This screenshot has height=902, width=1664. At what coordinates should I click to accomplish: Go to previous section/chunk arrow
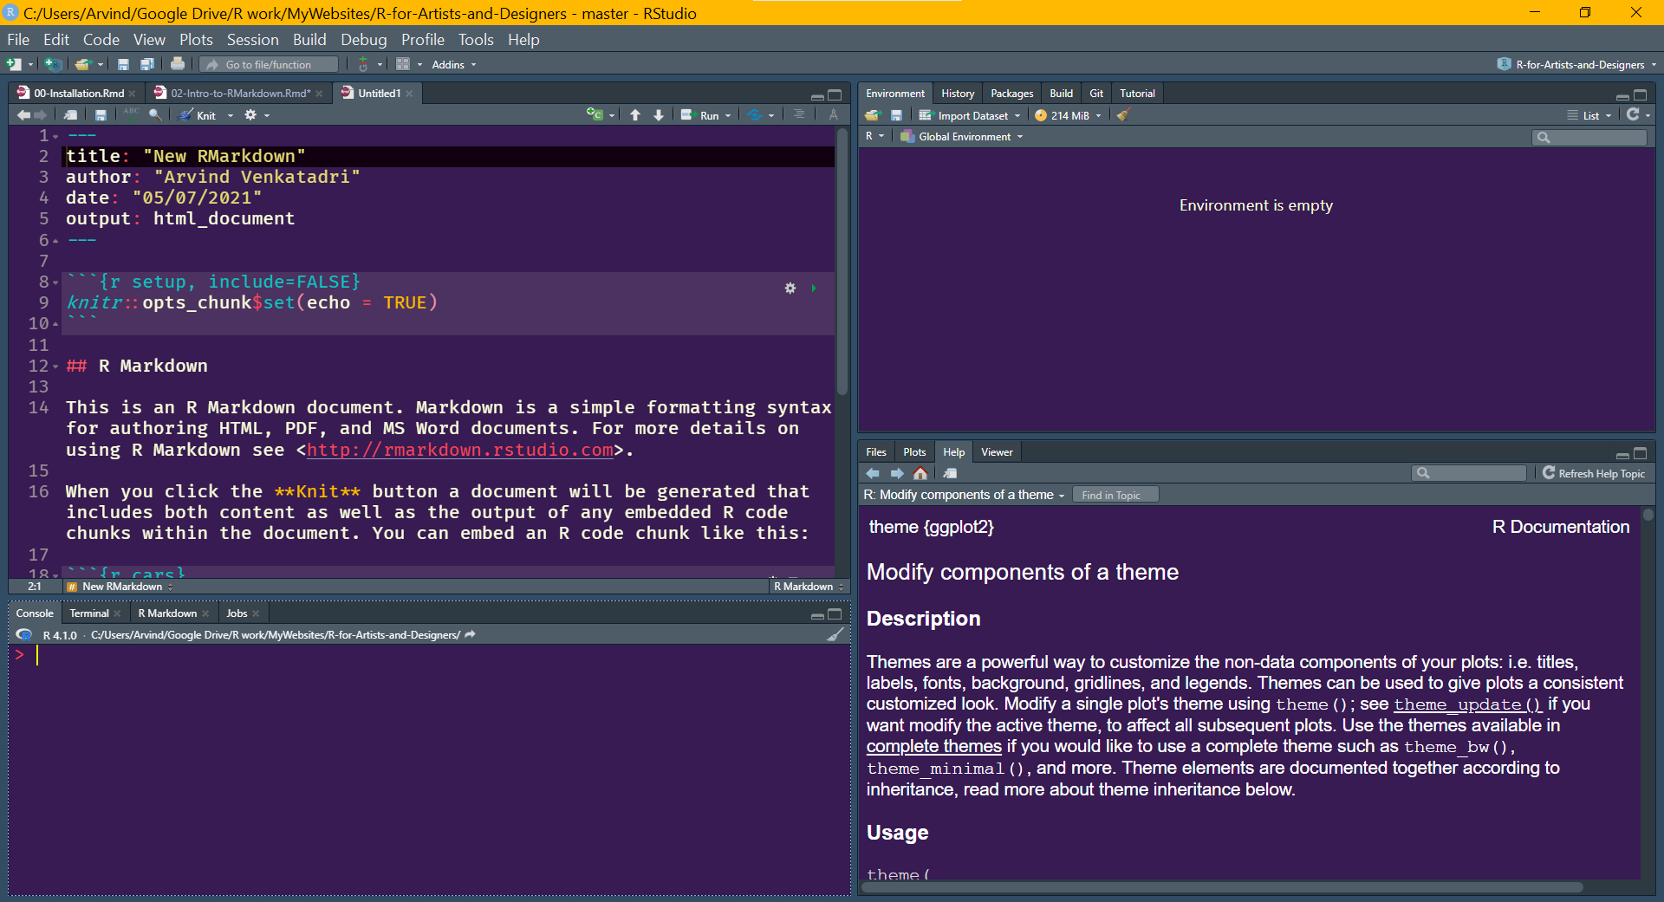click(x=635, y=115)
